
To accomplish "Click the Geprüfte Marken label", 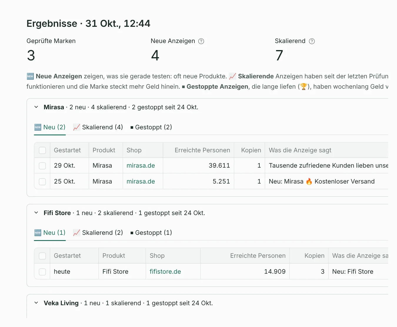I will [51, 41].
